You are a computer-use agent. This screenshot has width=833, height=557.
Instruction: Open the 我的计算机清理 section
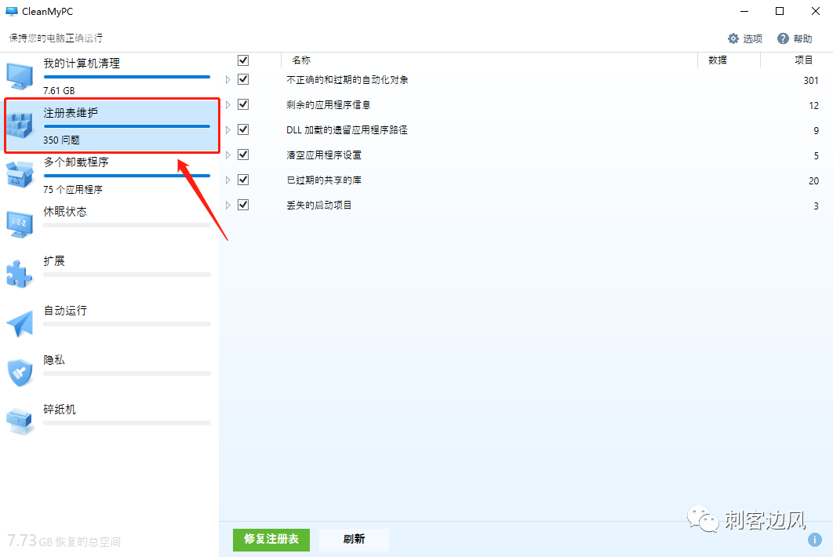(110, 76)
